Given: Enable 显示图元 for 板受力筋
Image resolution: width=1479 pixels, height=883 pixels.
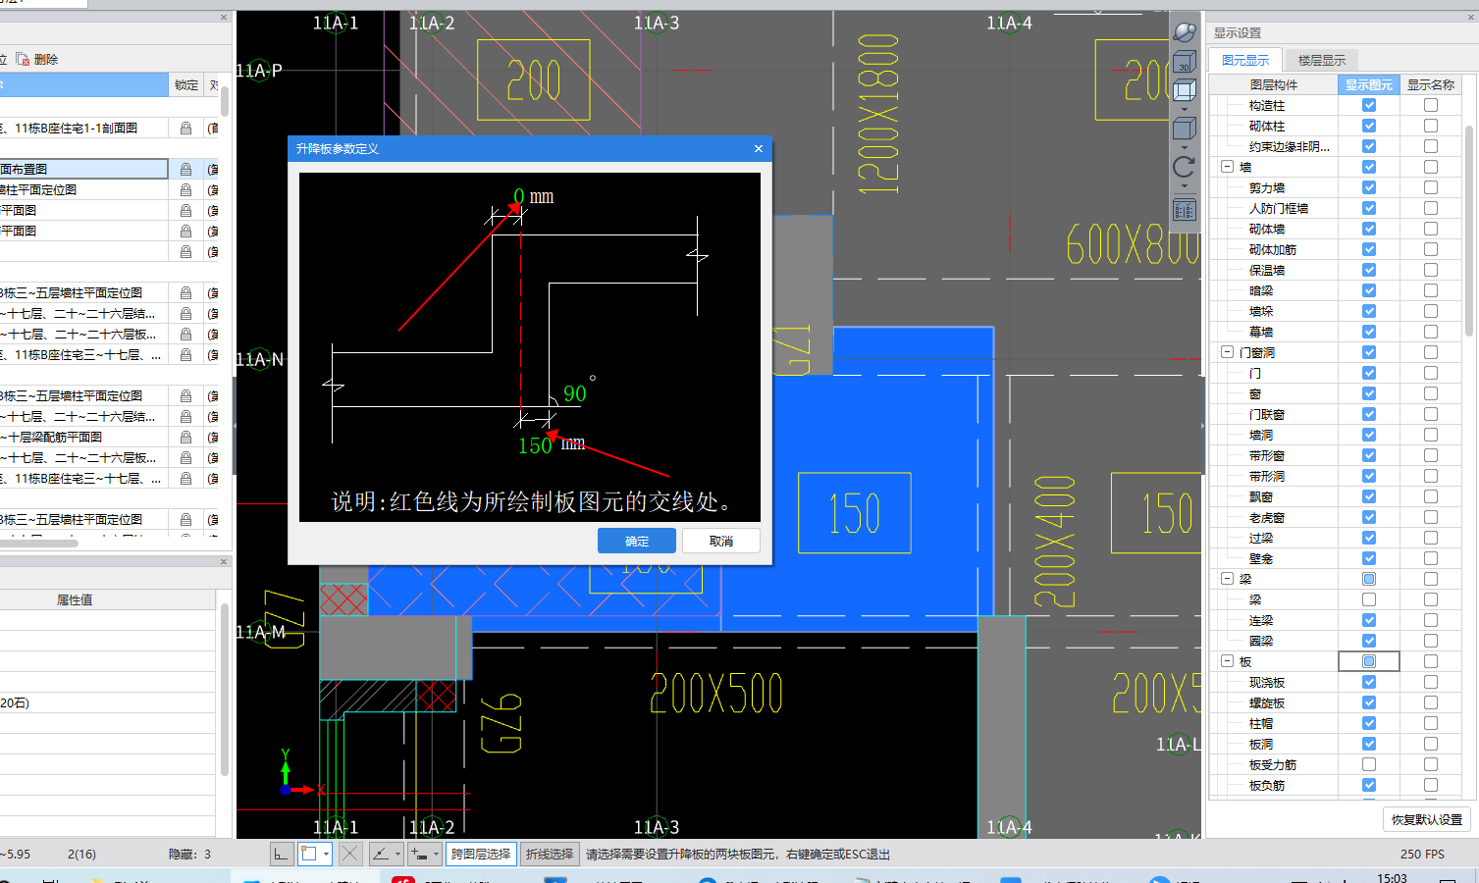Looking at the screenshot, I should (1369, 764).
